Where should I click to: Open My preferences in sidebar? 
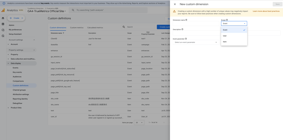(15, 30)
